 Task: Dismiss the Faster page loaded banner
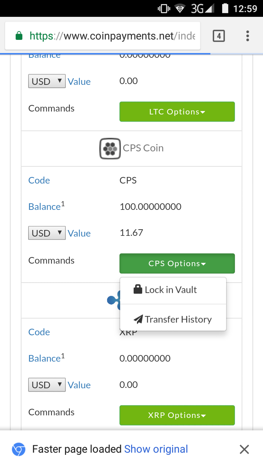pyautogui.click(x=244, y=449)
